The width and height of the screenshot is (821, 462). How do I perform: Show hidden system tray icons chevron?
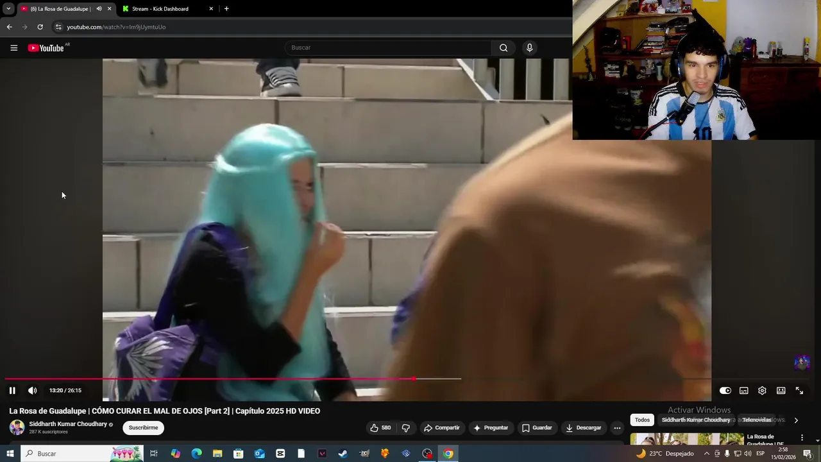pyautogui.click(x=706, y=454)
